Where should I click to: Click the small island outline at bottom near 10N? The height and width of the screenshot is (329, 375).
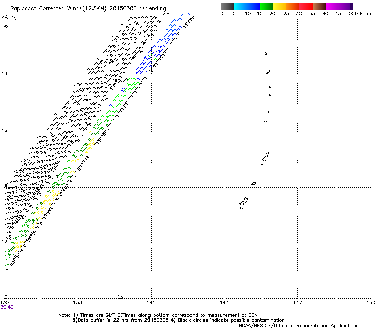click(x=119, y=297)
